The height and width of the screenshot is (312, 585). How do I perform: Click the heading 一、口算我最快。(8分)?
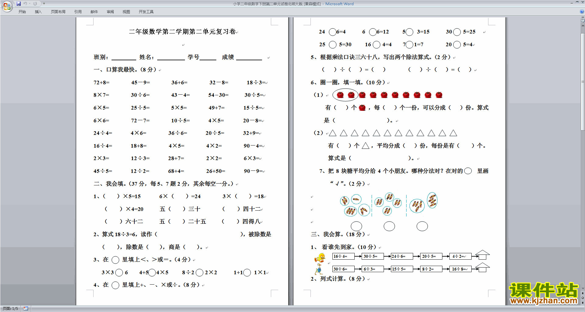coord(125,70)
